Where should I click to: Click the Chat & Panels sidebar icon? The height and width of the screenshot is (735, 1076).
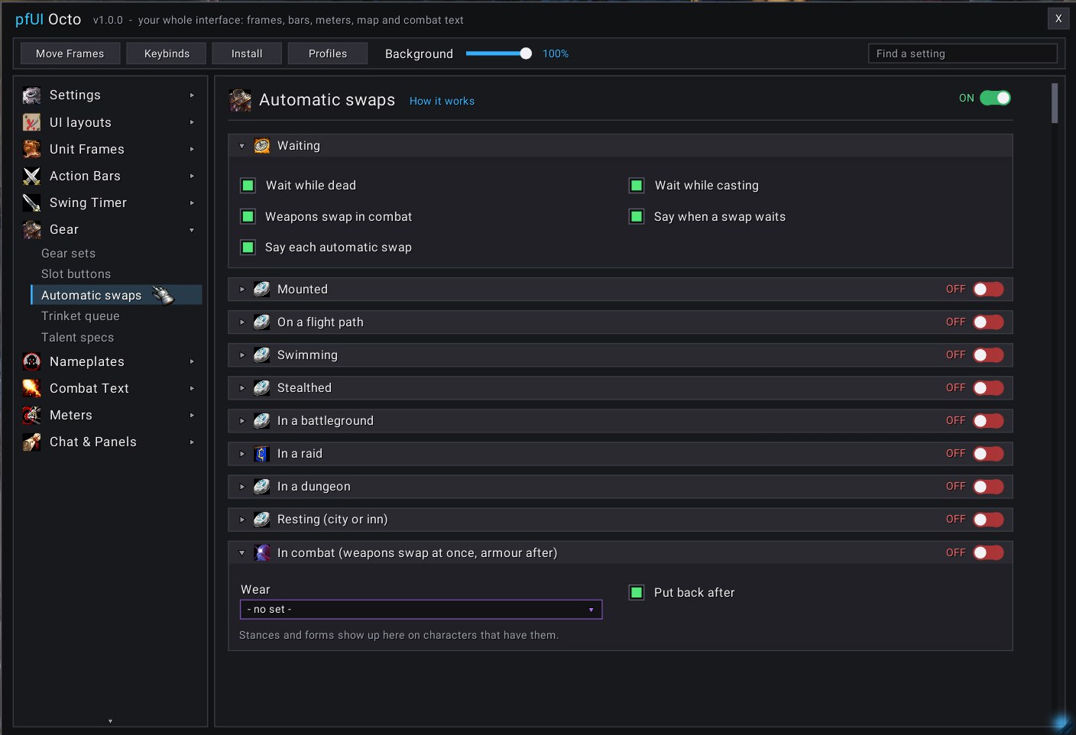point(31,442)
